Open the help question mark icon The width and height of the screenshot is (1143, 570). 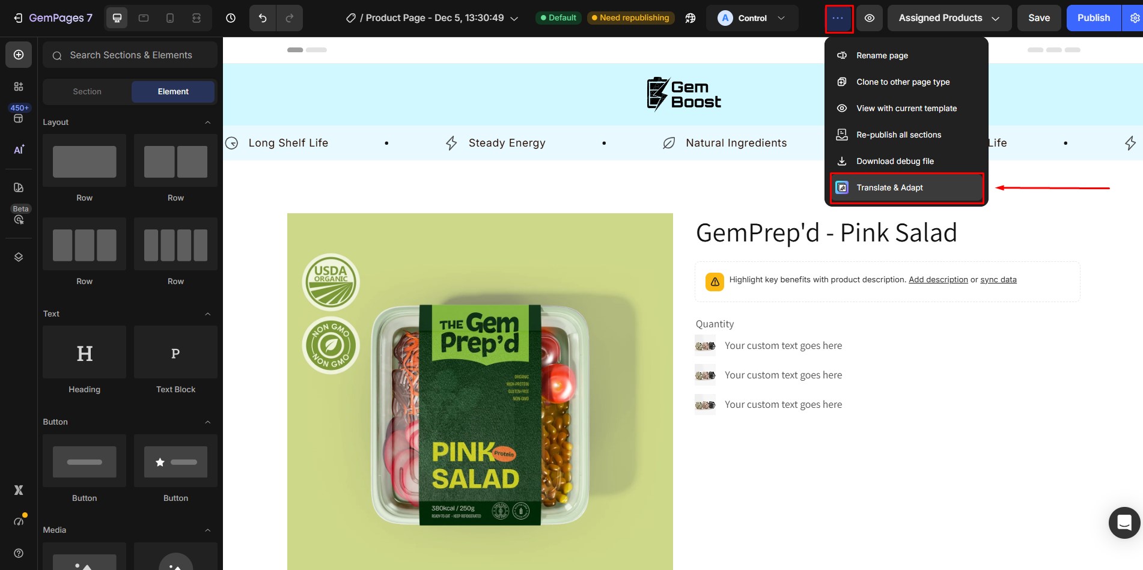(19, 553)
